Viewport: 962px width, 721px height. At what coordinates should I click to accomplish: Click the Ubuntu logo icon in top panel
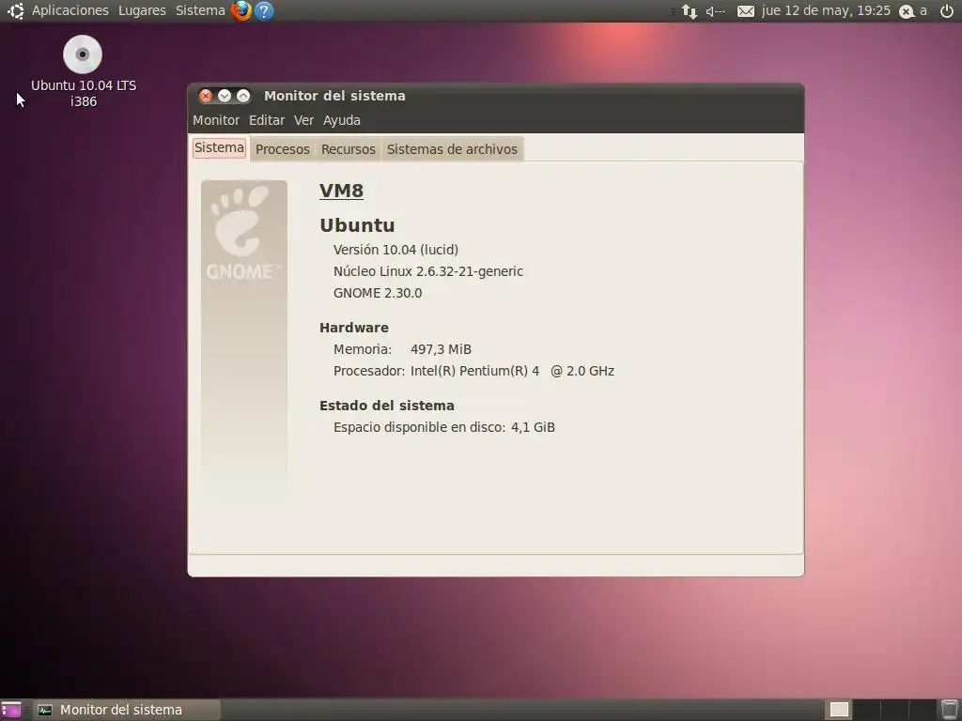pos(15,10)
